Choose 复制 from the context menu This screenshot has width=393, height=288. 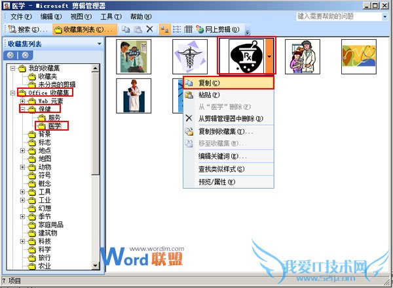pos(229,83)
